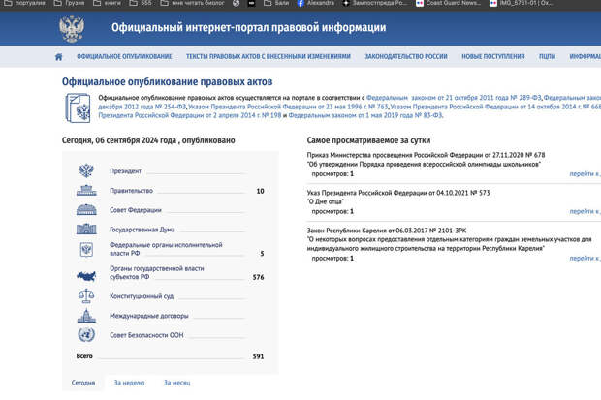Click the Президент category link
The width and height of the screenshot is (601, 400).
(x=126, y=170)
